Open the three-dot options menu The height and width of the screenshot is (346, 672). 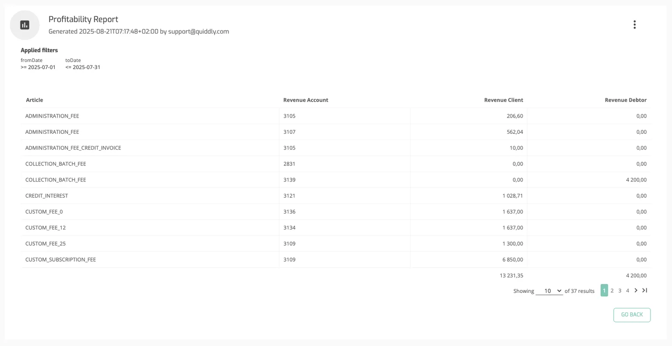[634, 25]
